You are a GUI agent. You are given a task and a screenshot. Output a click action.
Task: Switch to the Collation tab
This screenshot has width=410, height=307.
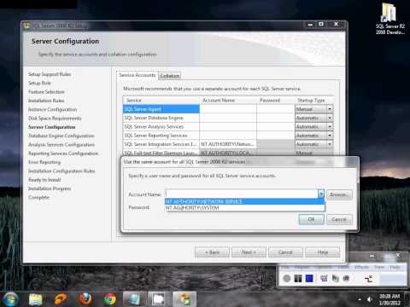pos(170,76)
